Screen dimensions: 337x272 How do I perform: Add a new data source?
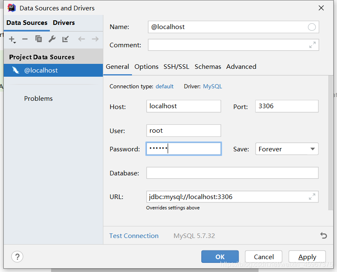[11, 39]
